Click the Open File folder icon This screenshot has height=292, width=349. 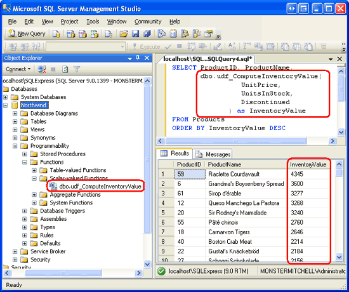coord(124,34)
